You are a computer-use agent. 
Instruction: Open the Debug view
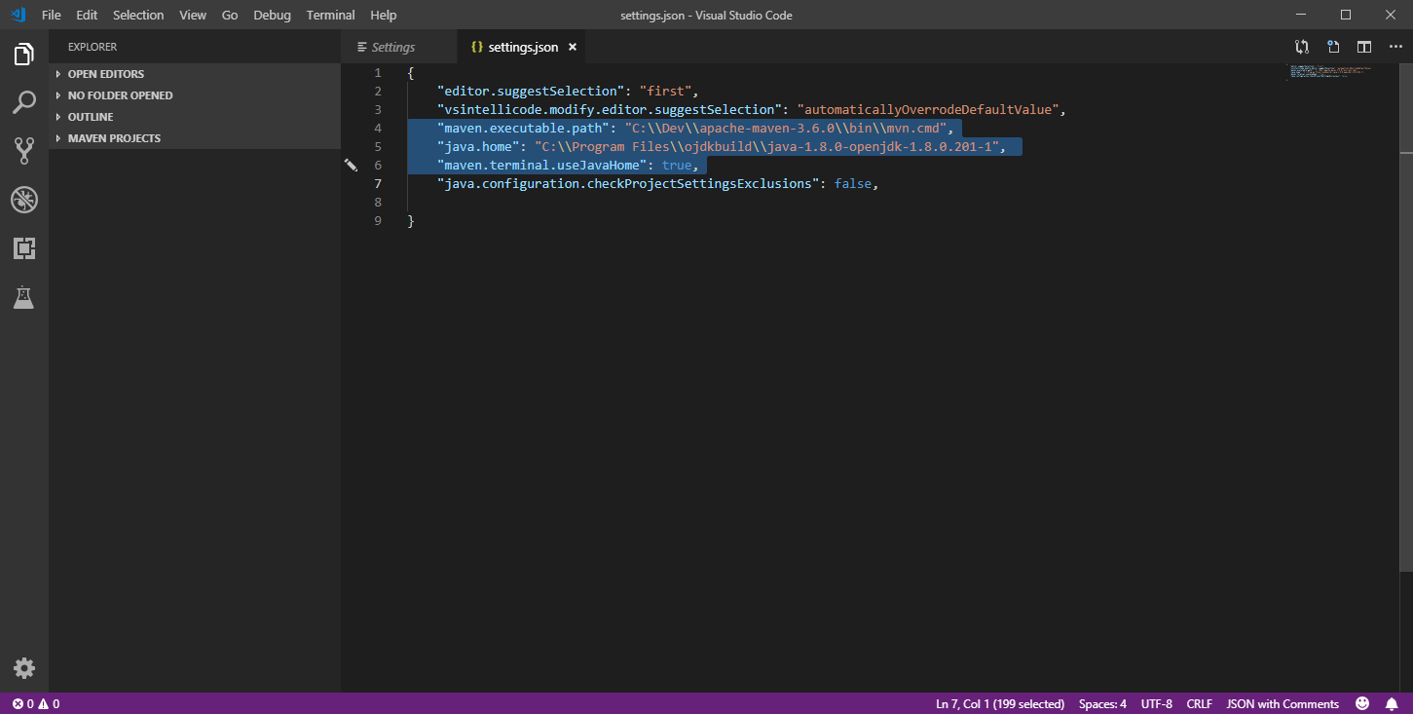coord(24,200)
